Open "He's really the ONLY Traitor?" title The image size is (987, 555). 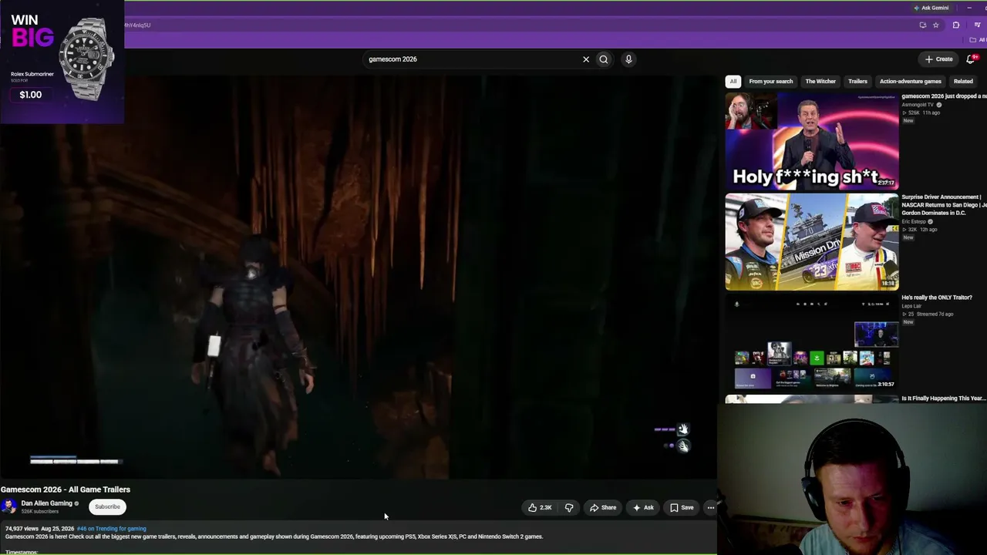point(937,298)
